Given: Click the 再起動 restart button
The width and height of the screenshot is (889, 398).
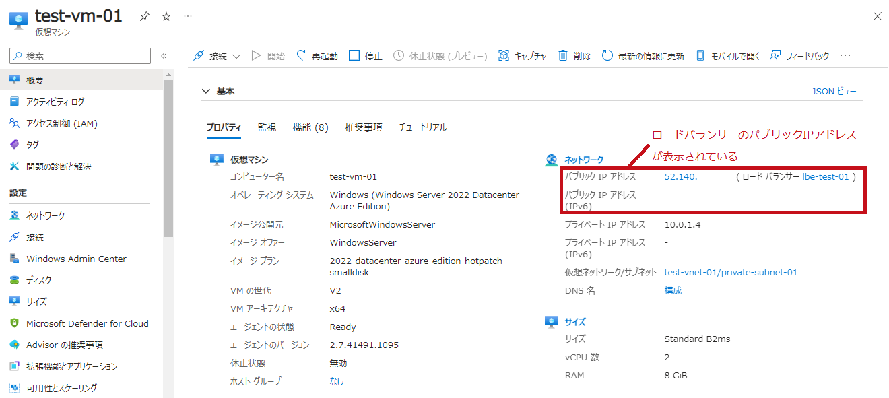Looking at the screenshot, I should [x=317, y=56].
